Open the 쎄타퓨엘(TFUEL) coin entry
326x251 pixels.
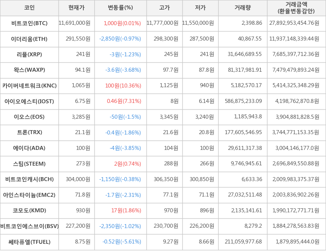point(29,242)
